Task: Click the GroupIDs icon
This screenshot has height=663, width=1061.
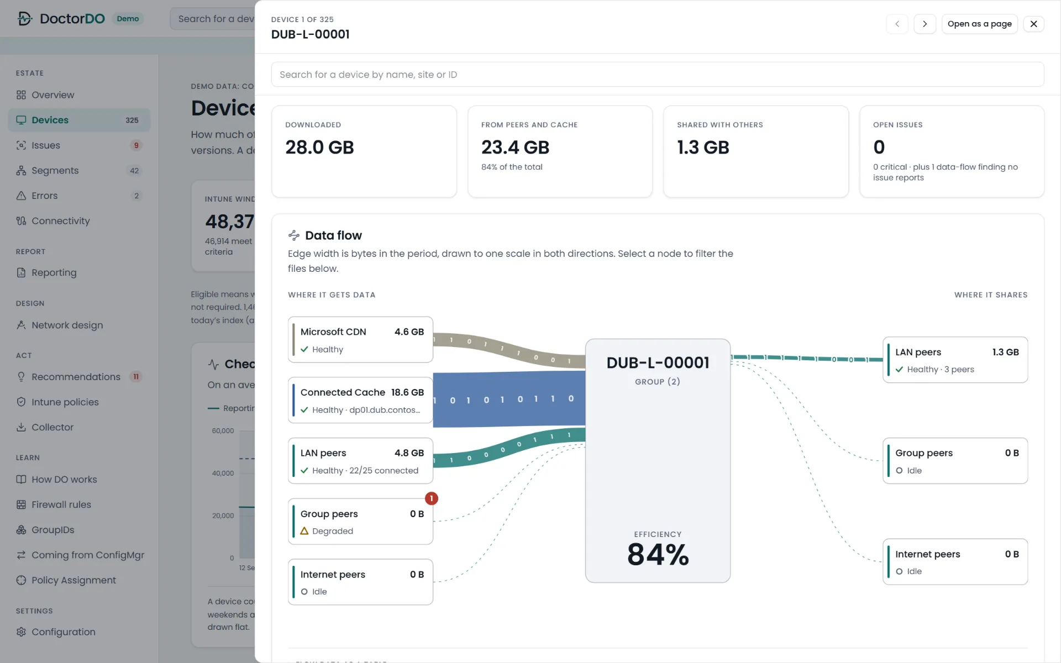Action: [21, 530]
